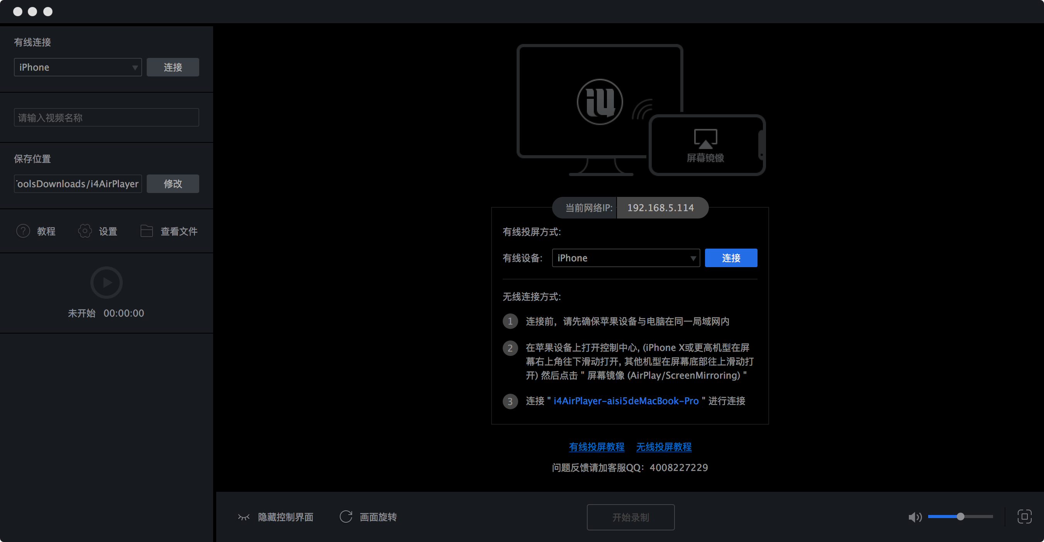Adjust the volume slider handle

pyautogui.click(x=960, y=517)
